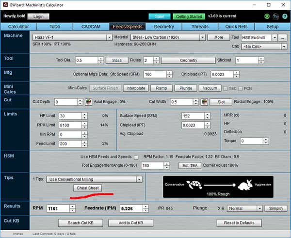Click Add to Cut KB
Image resolution: width=291 pixels, height=238 pixels.
pos(130,223)
